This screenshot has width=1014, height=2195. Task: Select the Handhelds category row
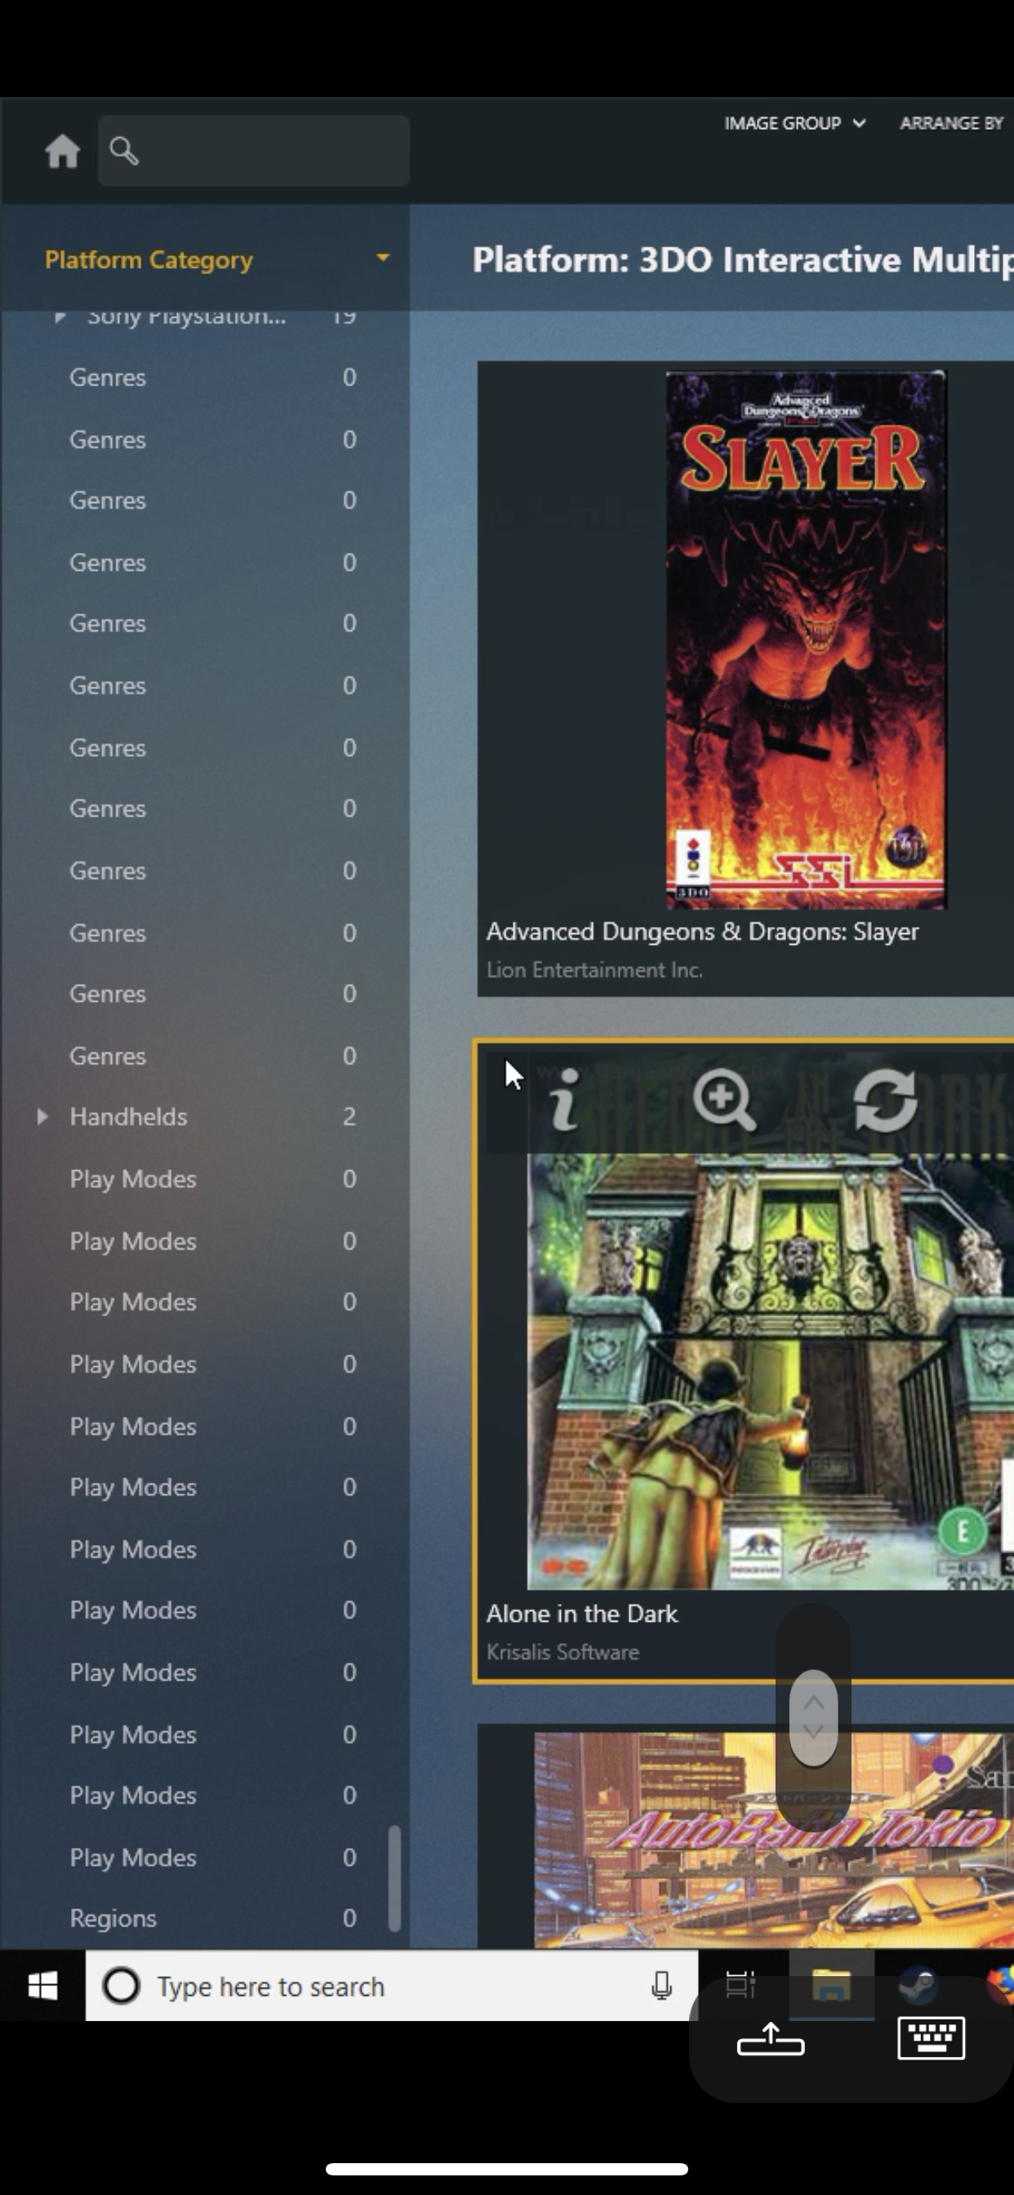point(204,1116)
